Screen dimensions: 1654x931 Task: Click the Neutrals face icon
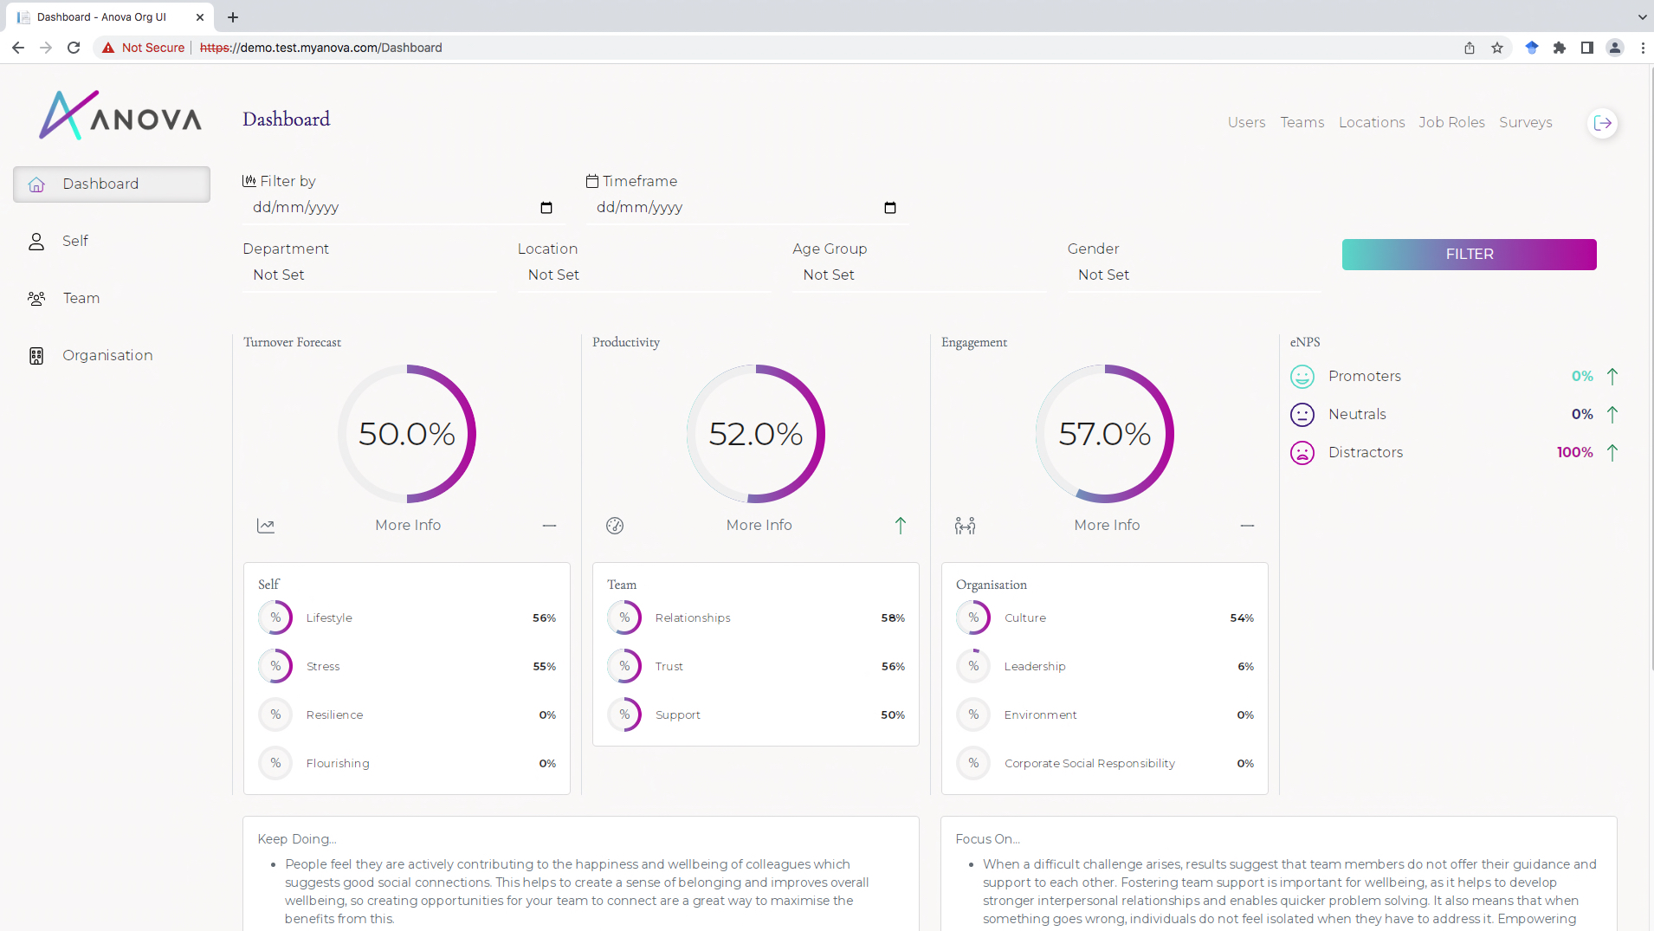pos(1302,415)
